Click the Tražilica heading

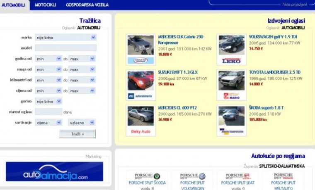click(90, 21)
